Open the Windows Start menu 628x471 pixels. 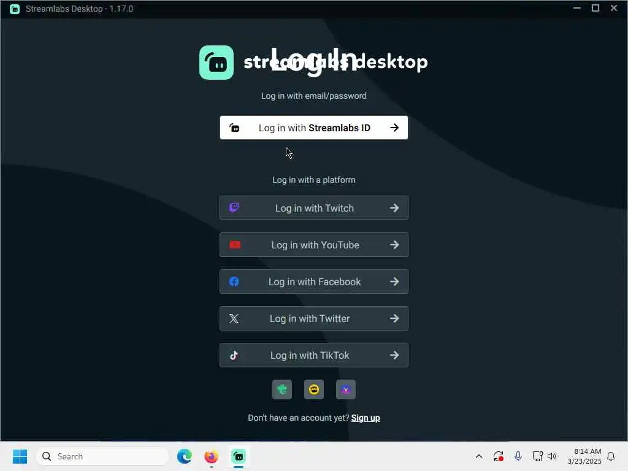tap(20, 456)
